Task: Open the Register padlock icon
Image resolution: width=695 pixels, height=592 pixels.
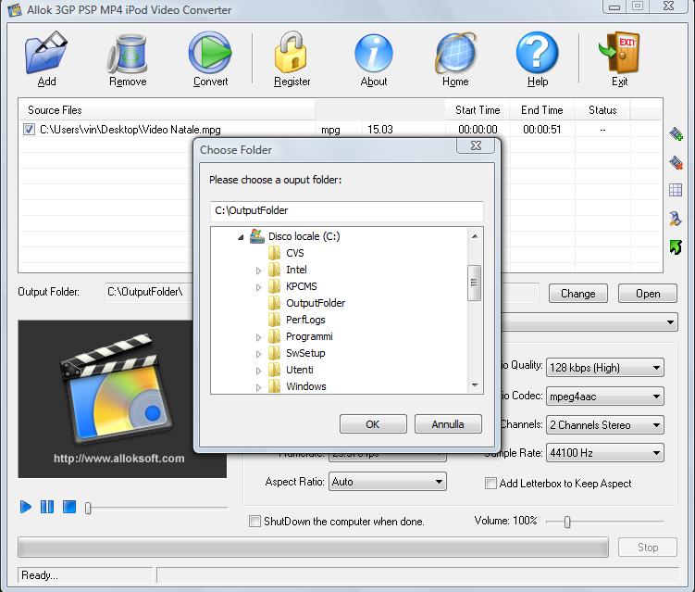Action: 292,53
